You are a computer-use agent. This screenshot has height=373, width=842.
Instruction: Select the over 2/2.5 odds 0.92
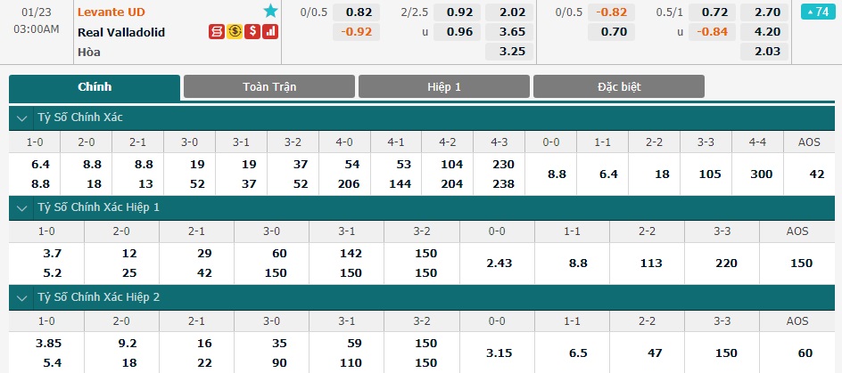(457, 12)
